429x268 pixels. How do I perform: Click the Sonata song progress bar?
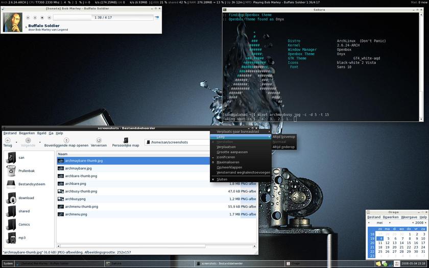[x=103, y=17]
